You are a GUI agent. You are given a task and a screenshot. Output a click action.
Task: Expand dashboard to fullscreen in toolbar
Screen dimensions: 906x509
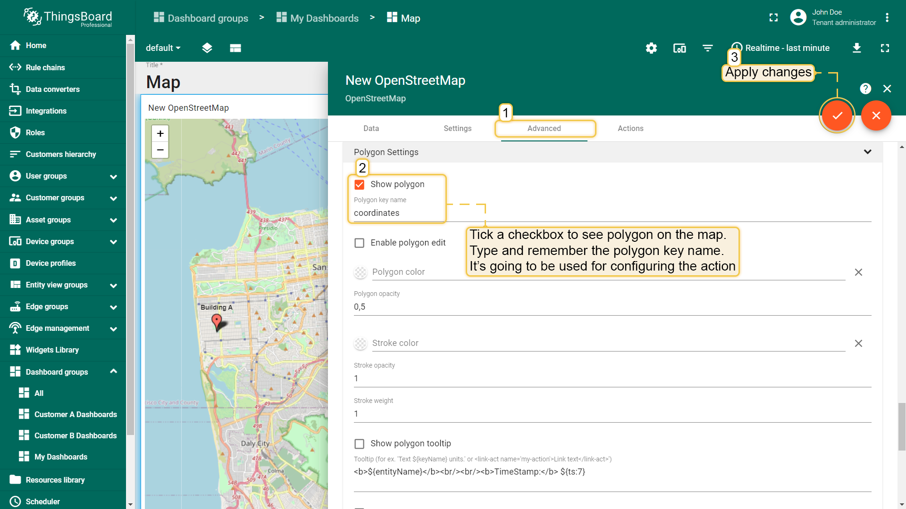(x=885, y=48)
